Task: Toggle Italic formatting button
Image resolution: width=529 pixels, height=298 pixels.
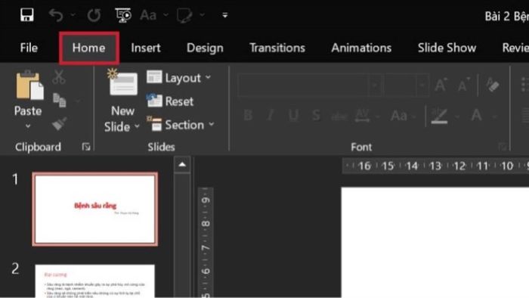Action: click(271, 116)
